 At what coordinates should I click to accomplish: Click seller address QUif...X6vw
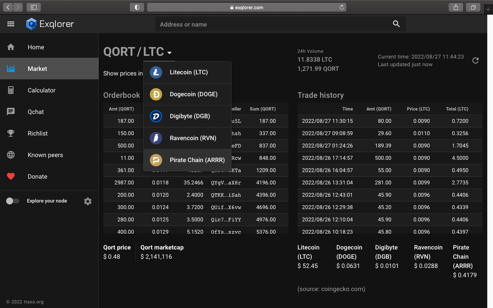(226, 207)
